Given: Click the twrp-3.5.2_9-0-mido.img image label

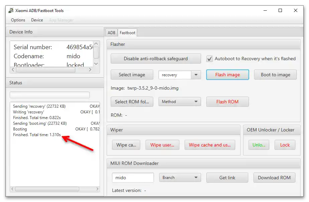Looking at the screenshot, I should pos(153,88).
